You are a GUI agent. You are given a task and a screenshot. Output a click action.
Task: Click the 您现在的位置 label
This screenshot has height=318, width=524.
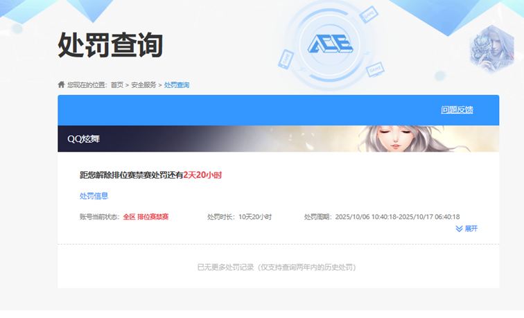pyautogui.click(x=87, y=85)
